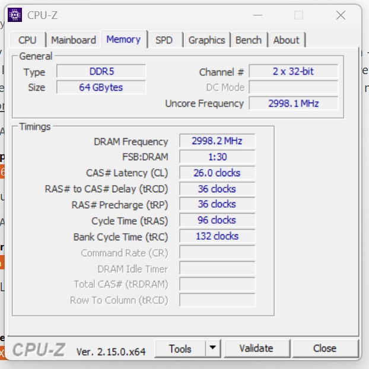
Task: Click the 'Ver. 2.15.0.x64' version text
Action: click(x=111, y=352)
